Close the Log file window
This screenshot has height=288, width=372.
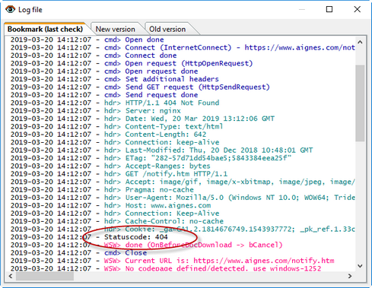(x=358, y=9)
